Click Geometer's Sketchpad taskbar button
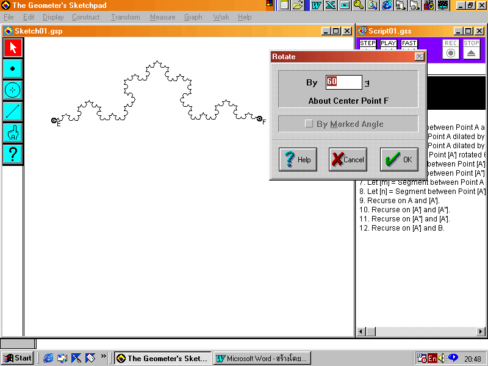Screen dimensions: 488x366 point(163,359)
